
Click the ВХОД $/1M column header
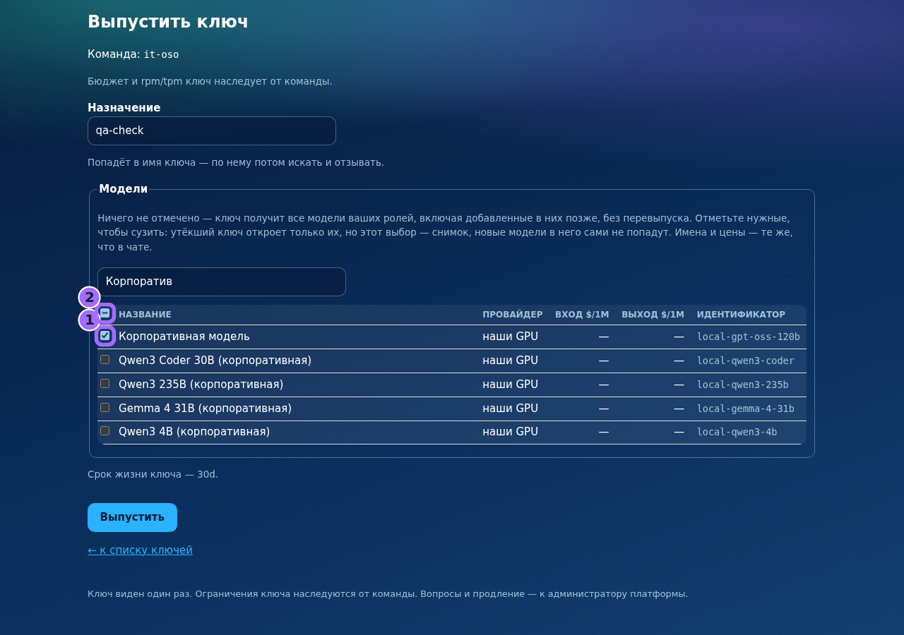pyautogui.click(x=582, y=315)
